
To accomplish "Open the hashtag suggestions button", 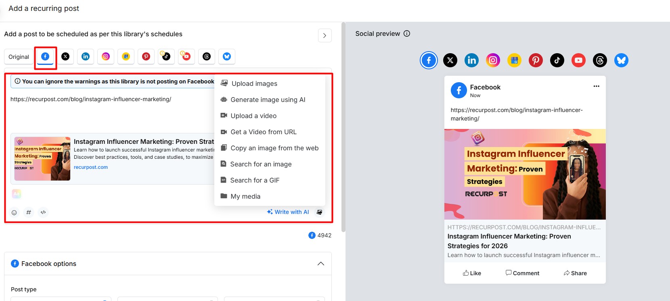I will click(x=29, y=212).
